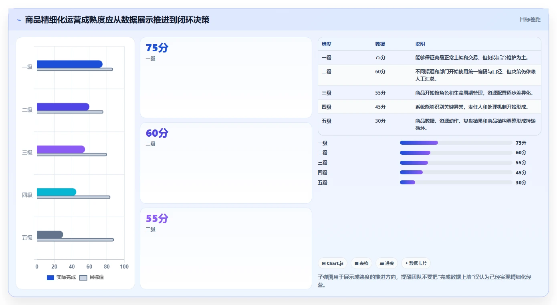Click the teal 四级 actual bar in chart
The width and height of the screenshot is (557, 305).
[x=57, y=192]
